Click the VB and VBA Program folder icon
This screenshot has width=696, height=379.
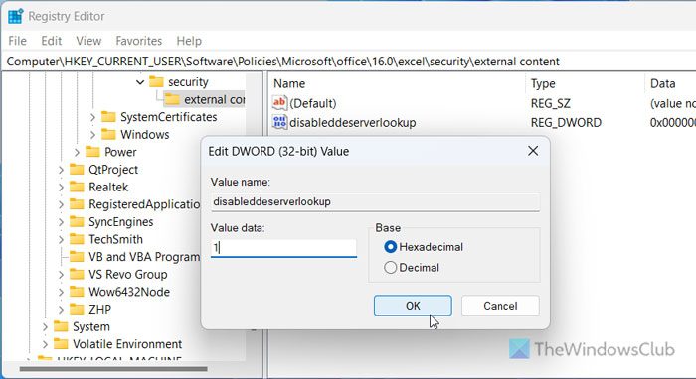77,257
